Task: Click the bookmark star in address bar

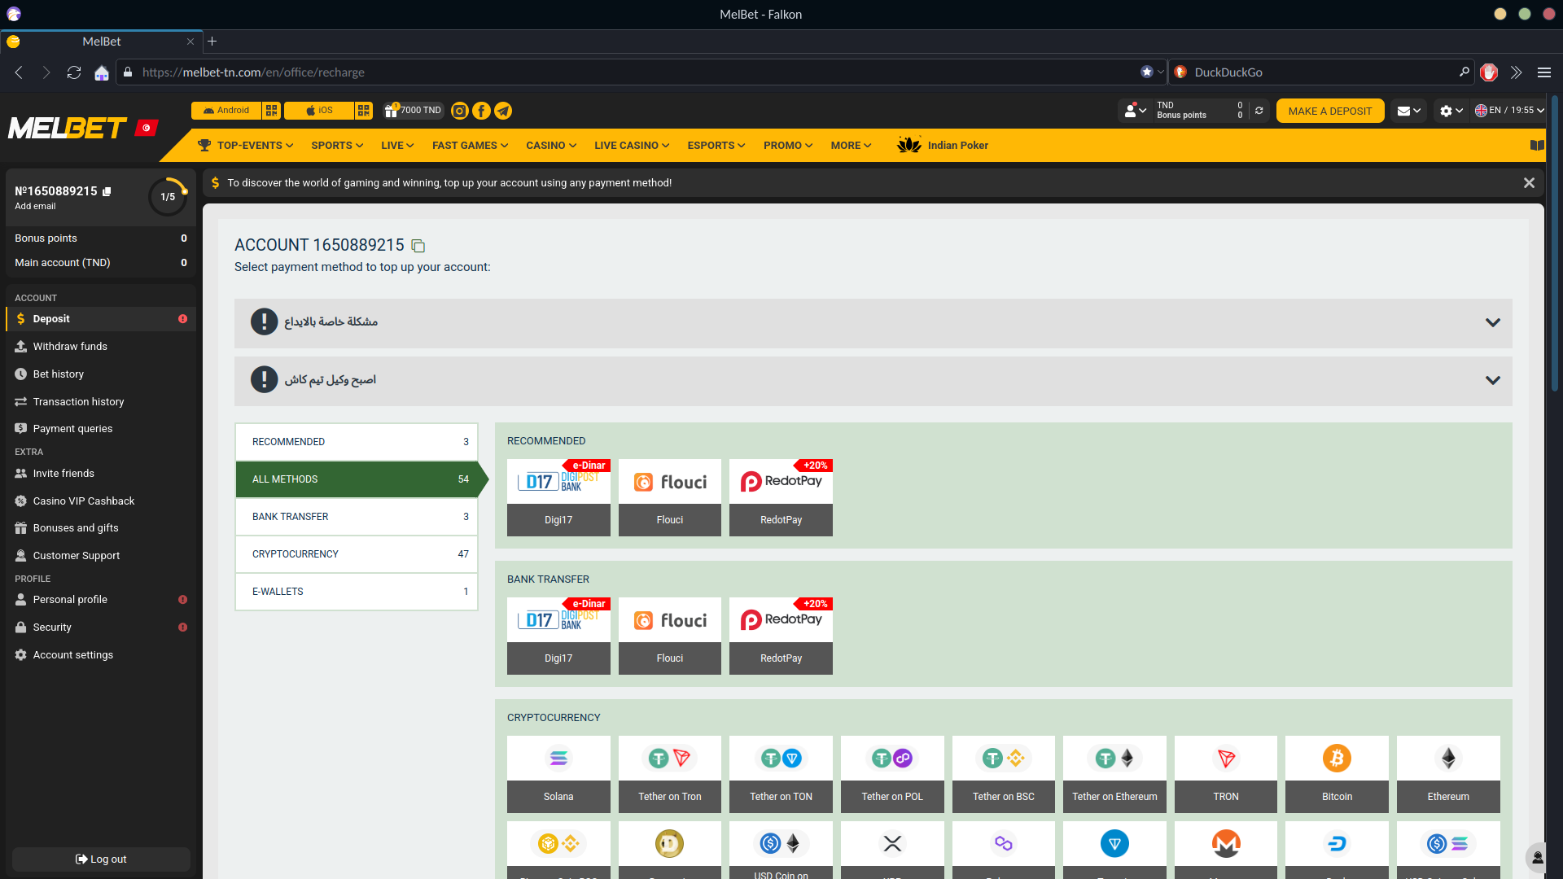Action: click(x=1147, y=72)
